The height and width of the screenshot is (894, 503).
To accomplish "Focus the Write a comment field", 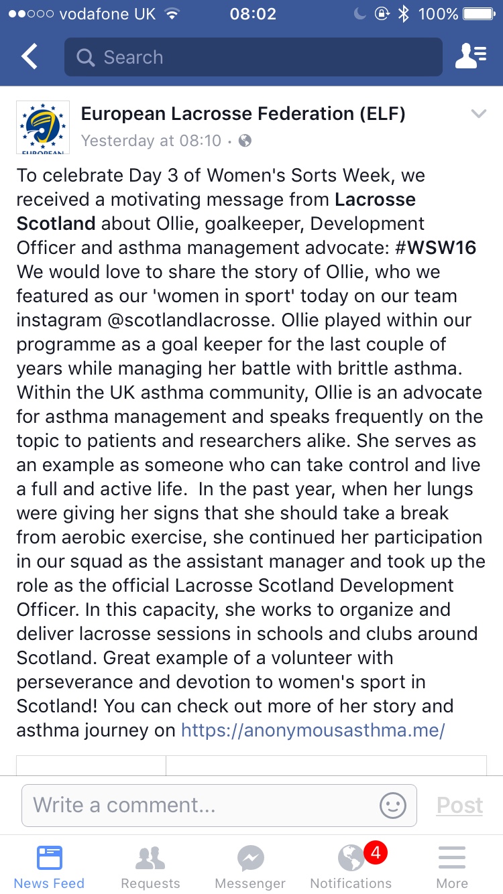I will [201, 805].
